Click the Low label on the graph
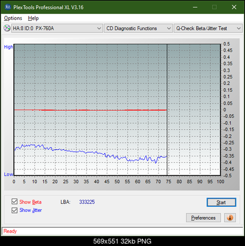 9,174
